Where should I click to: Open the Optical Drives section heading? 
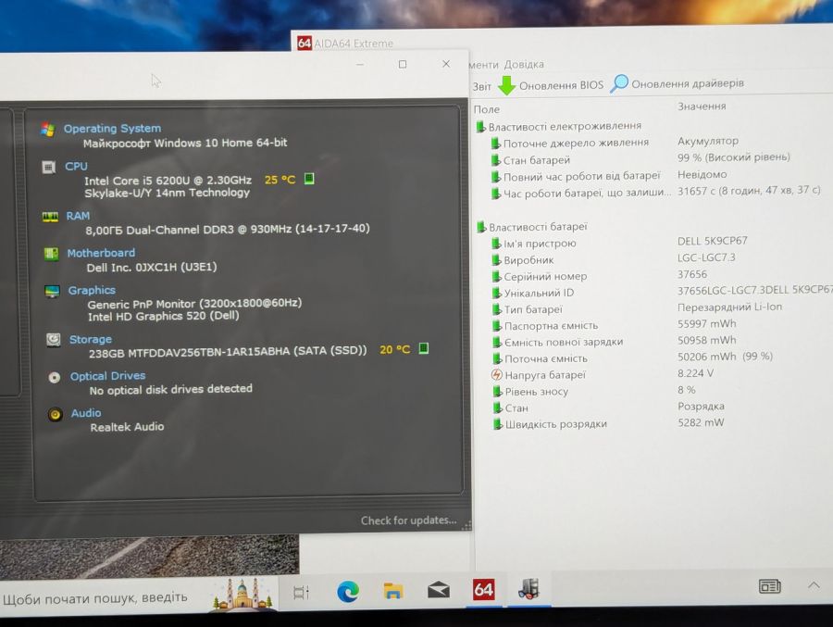pyautogui.click(x=108, y=375)
